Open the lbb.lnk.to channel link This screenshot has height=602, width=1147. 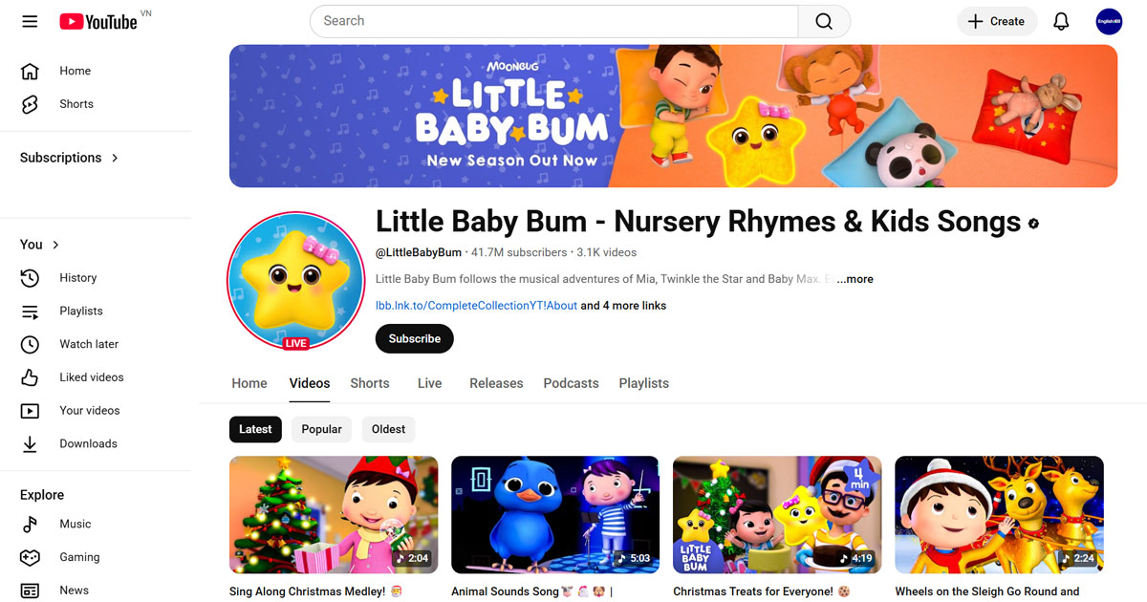475,305
